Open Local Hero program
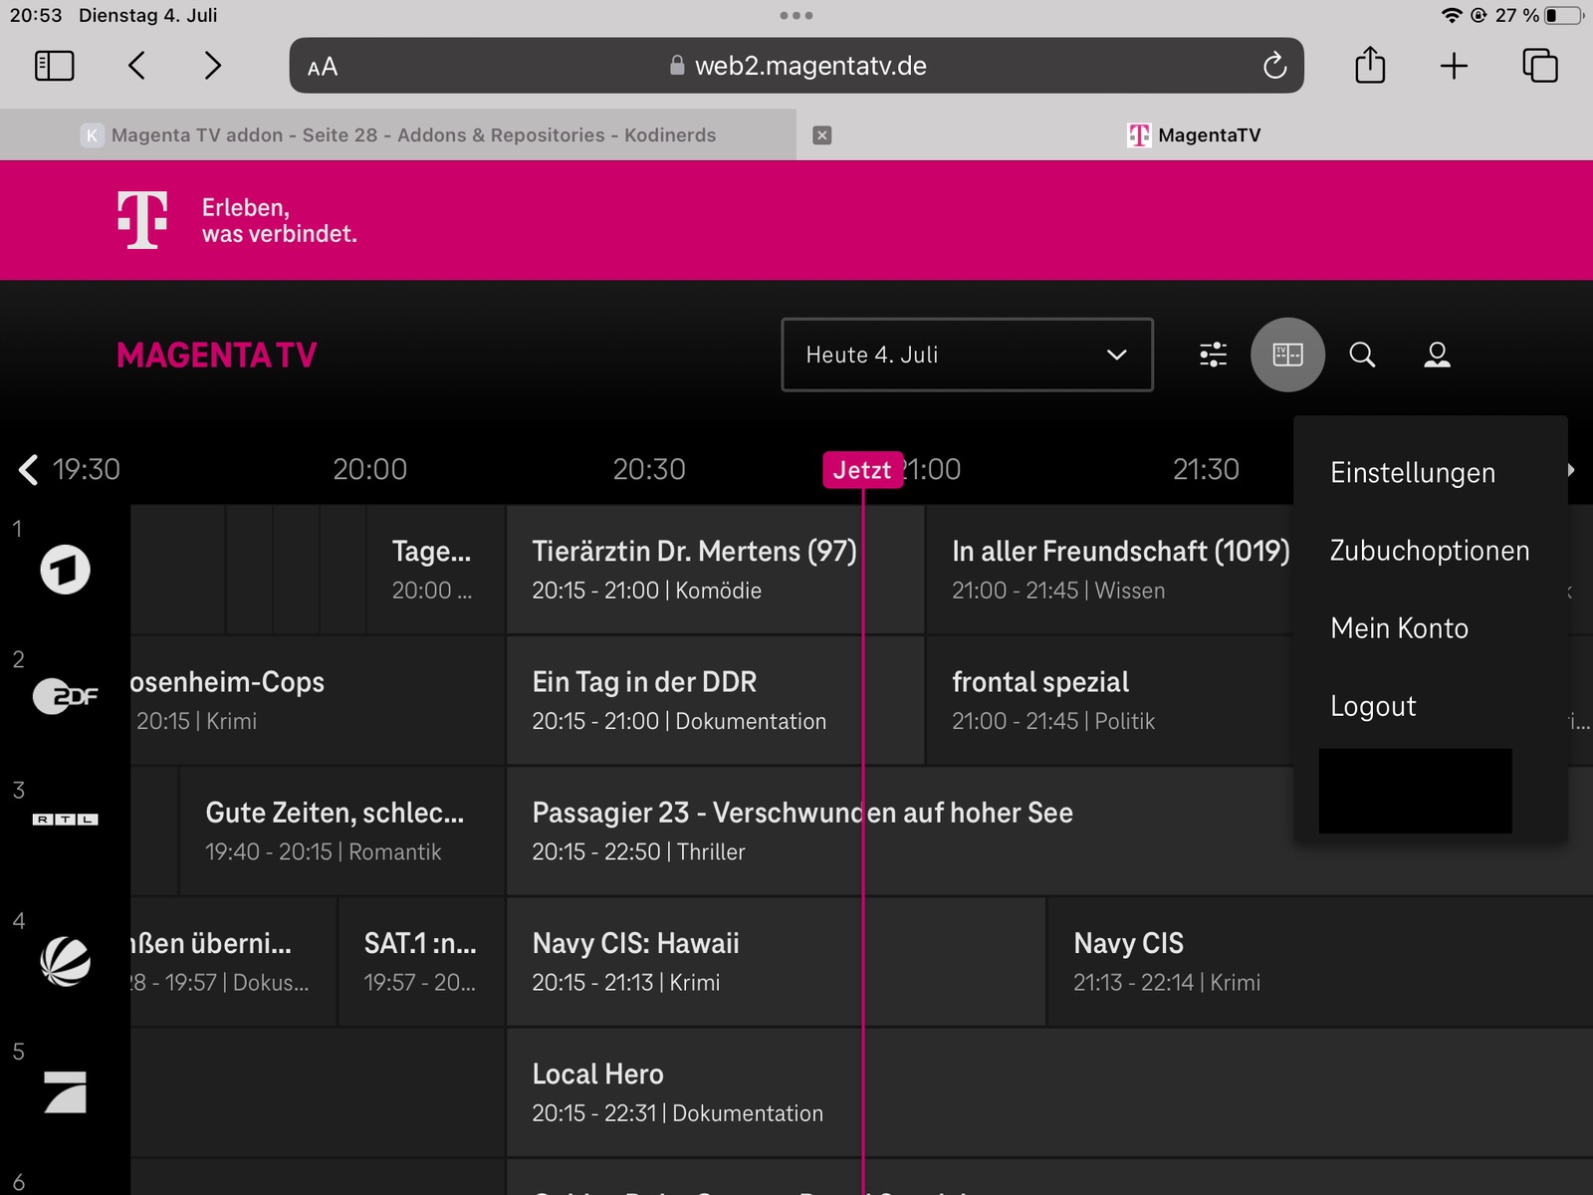Viewport: 1593px width, 1195px height. pos(1050,1092)
